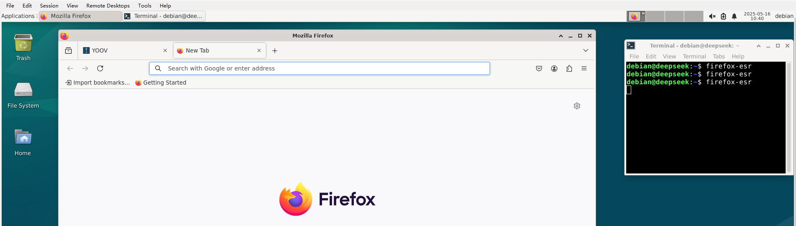This screenshot has height=226, width=796.
Task: Open the Tabs menu in Terminal window
Action: [719, 56]
